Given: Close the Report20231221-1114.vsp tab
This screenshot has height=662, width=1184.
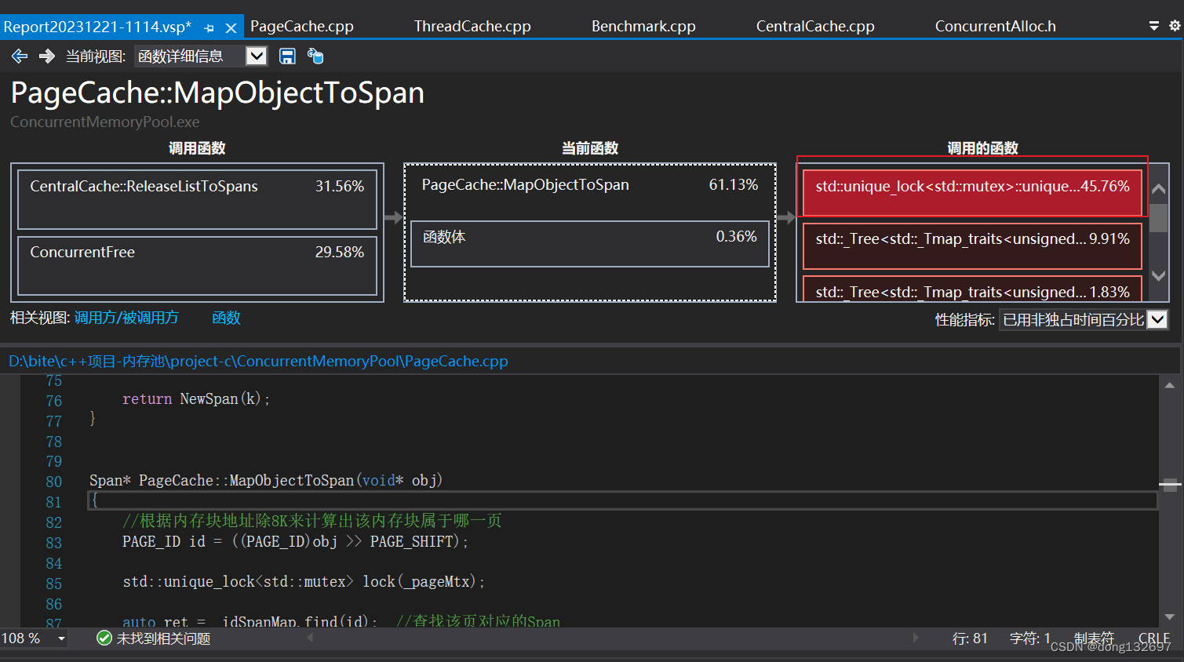Looking at the screenshot, I should (x=231, y=27).
